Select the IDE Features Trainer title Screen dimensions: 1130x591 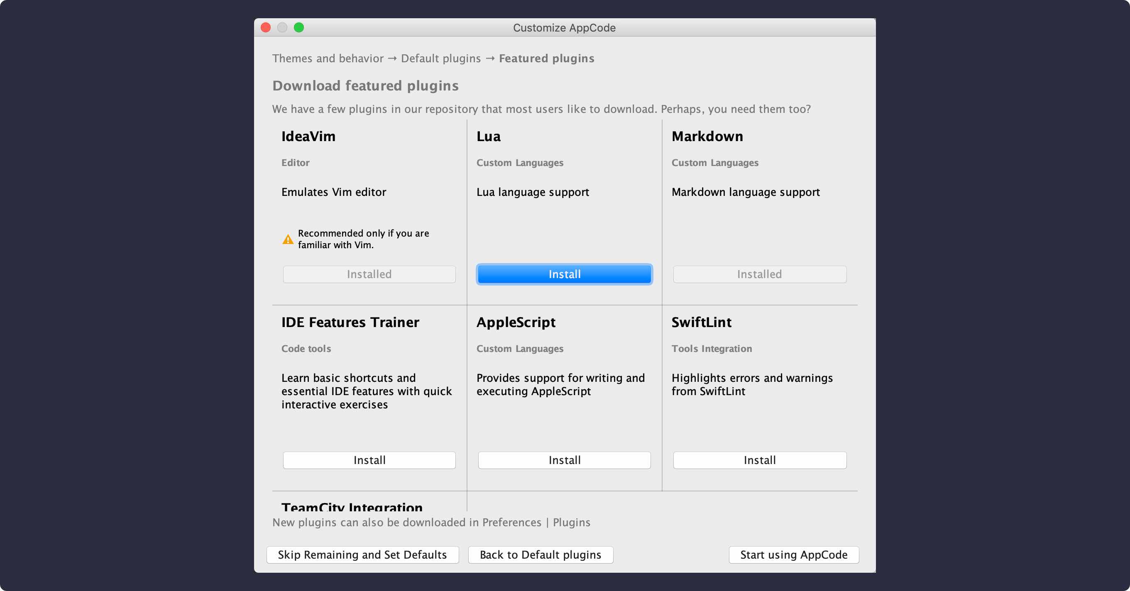pyautogui.click(x=350, y=322)
